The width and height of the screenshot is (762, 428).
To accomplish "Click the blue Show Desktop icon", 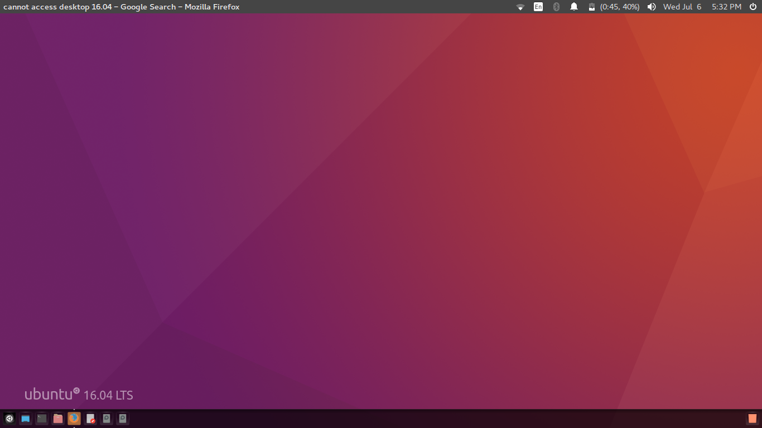I will 26,419.
